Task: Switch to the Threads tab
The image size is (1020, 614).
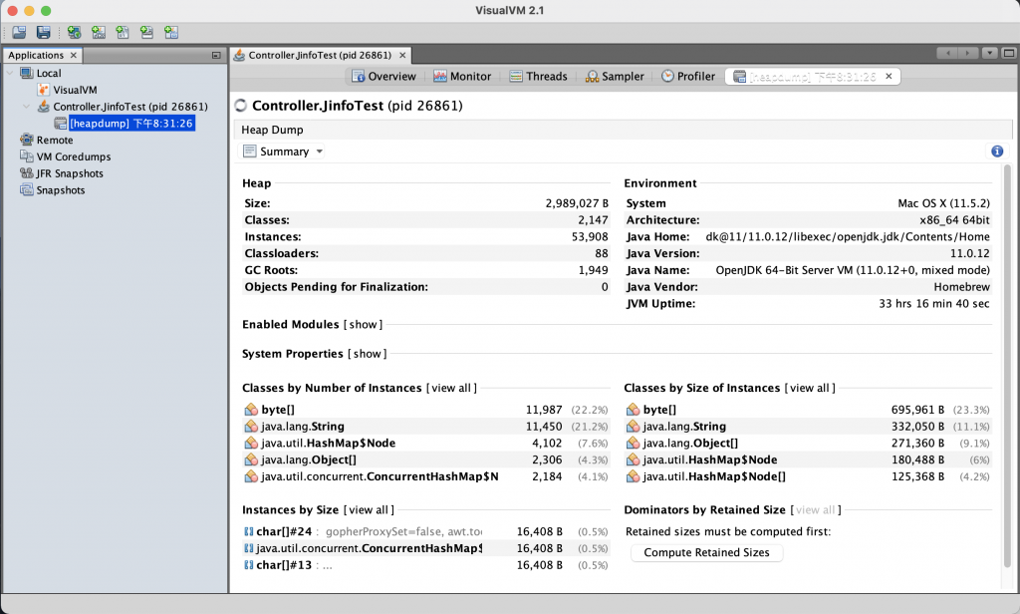Action: click(538, 76)
